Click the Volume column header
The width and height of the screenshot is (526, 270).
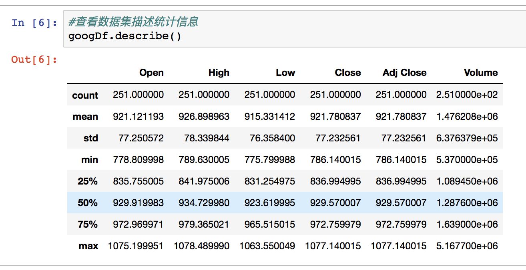pyautogui.click(x=481, y=73)
